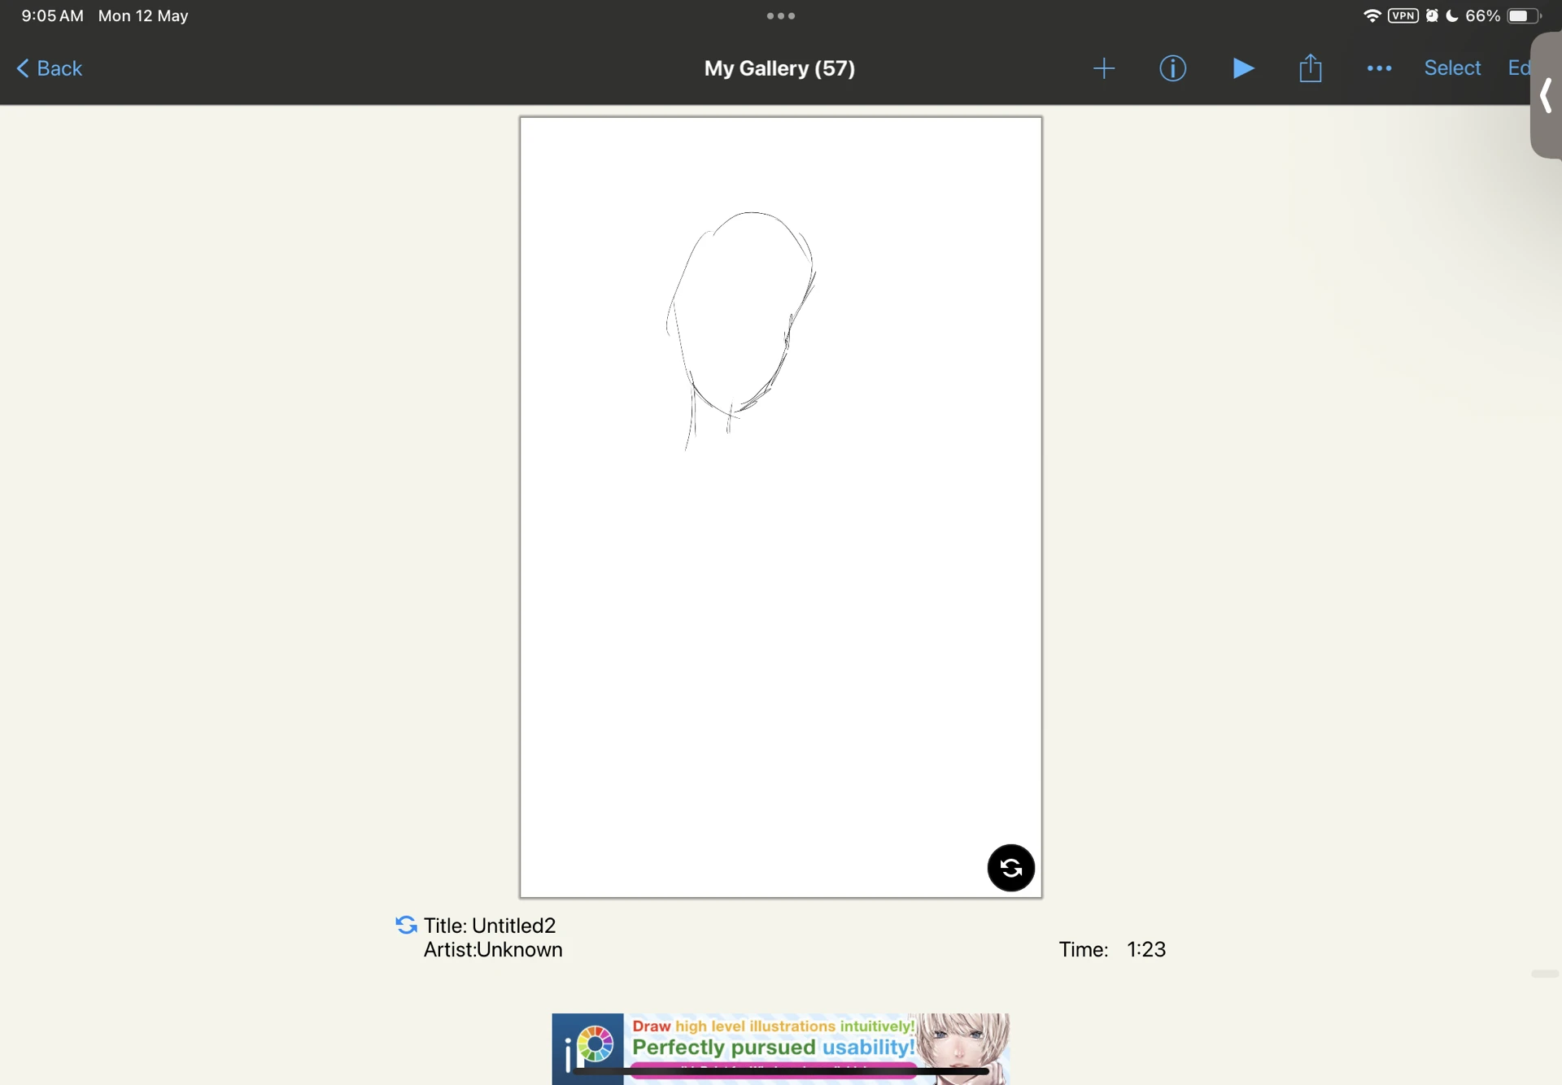Rotate the canvas with the circular arrows icon
Viewport: 1562px width, 1085px height.
pyautogui.click(x=1010, y=868)
